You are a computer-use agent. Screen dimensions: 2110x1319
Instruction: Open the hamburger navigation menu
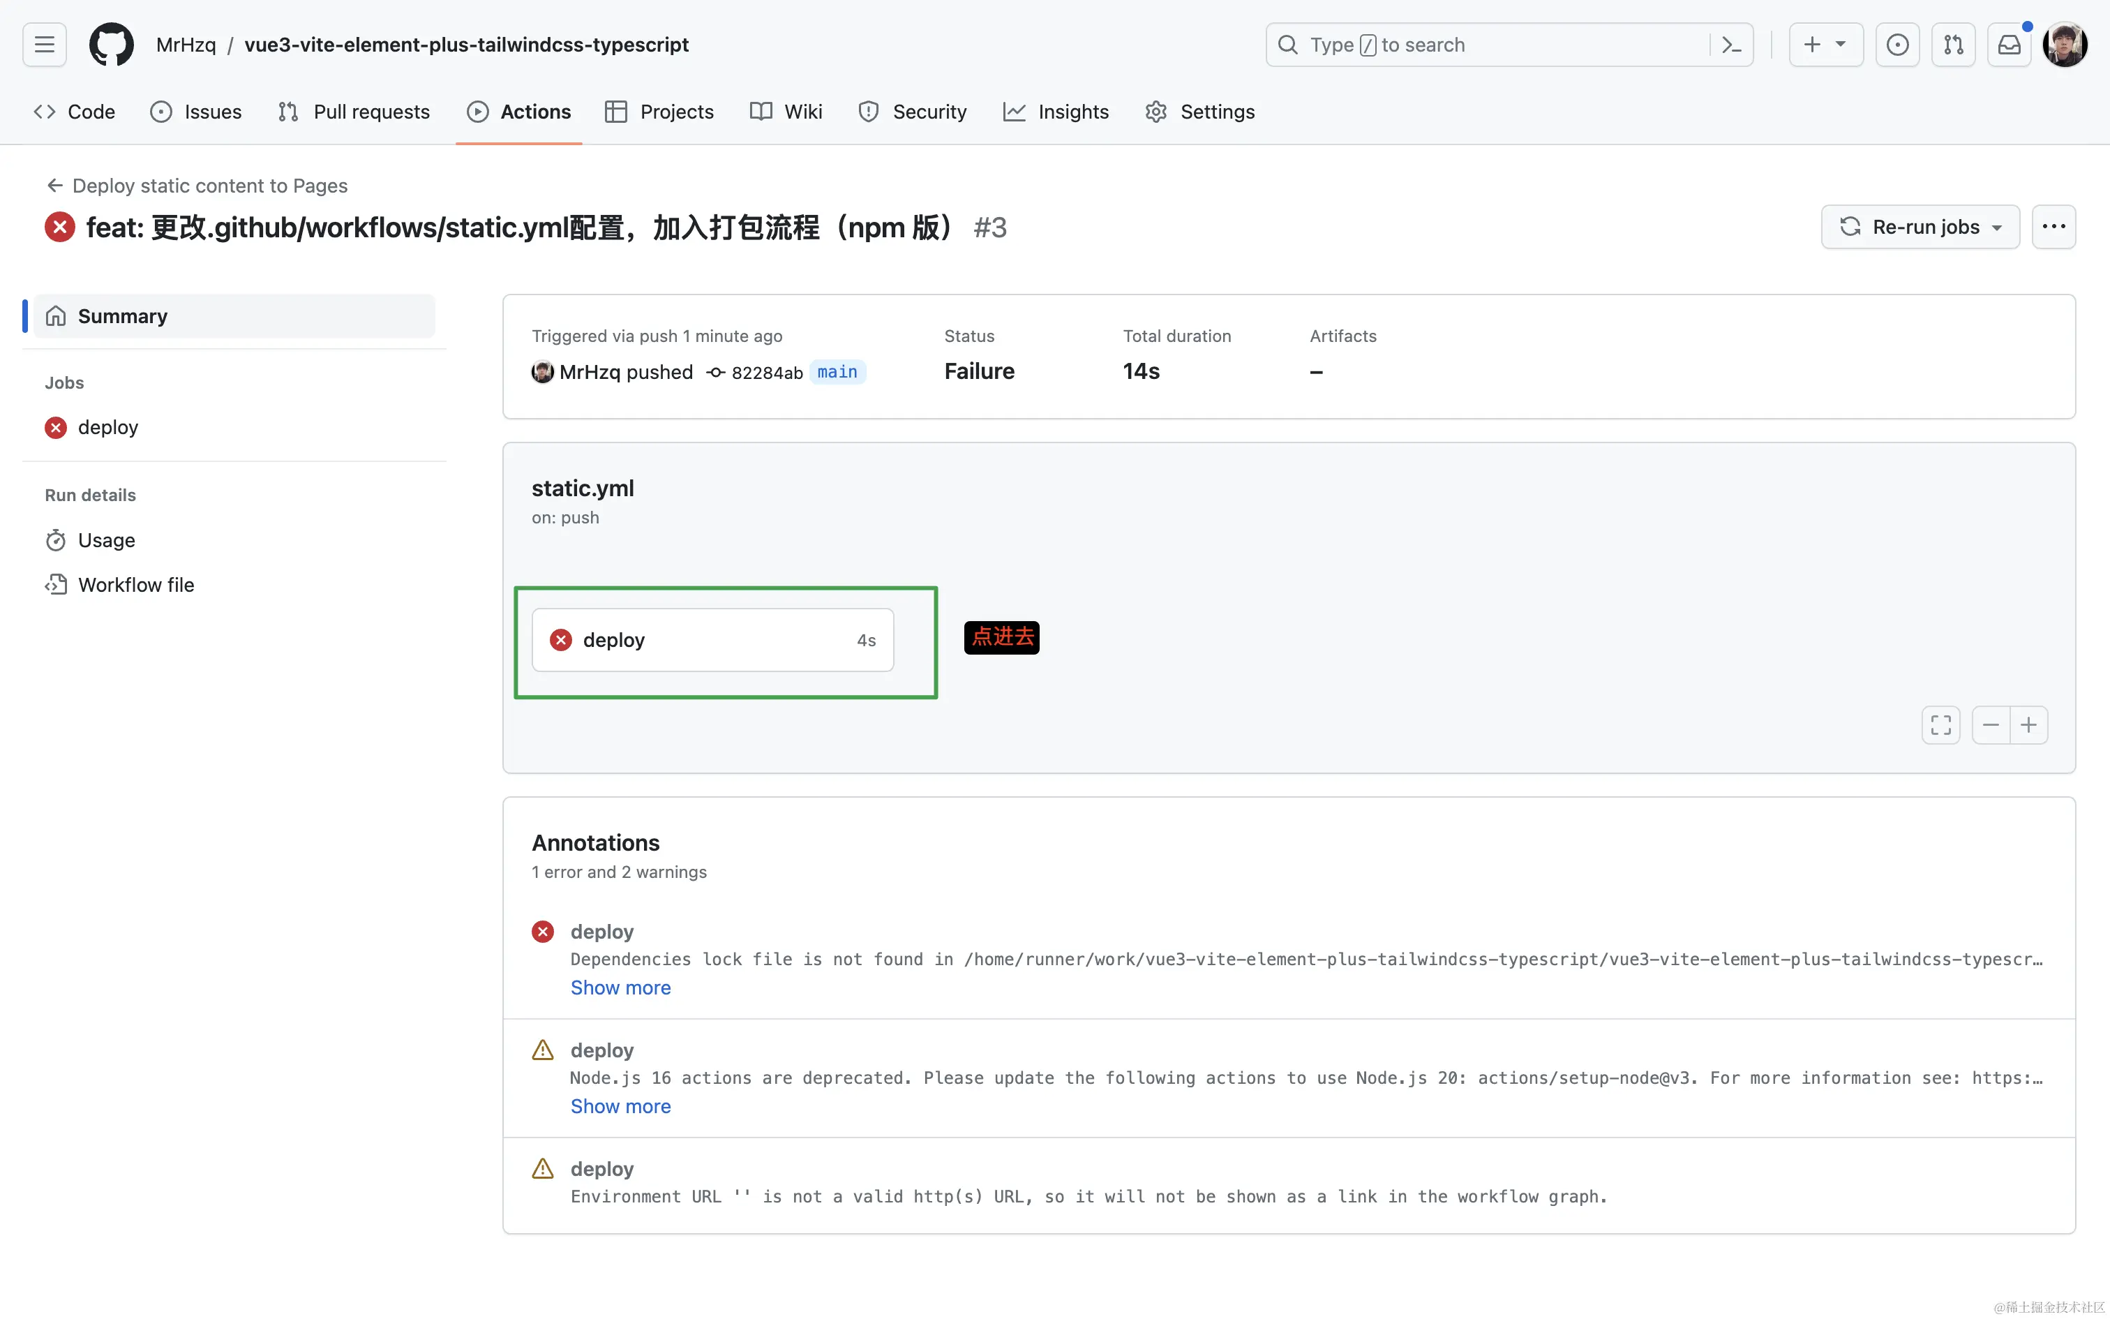[45, 45]
